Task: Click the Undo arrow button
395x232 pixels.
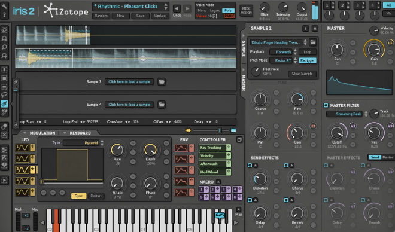Action: click(177, 8)
